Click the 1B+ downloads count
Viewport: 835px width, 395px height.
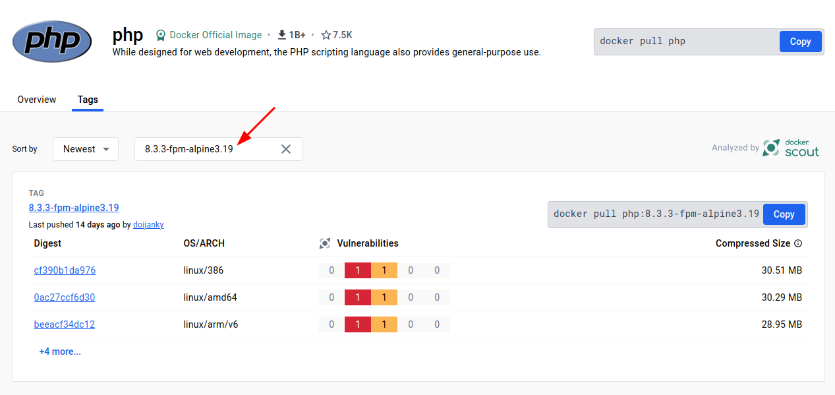point(297,35)
